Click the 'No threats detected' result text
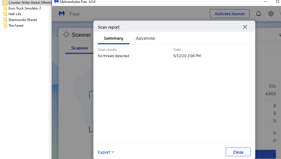281x159 pixels. click(113, 56)
